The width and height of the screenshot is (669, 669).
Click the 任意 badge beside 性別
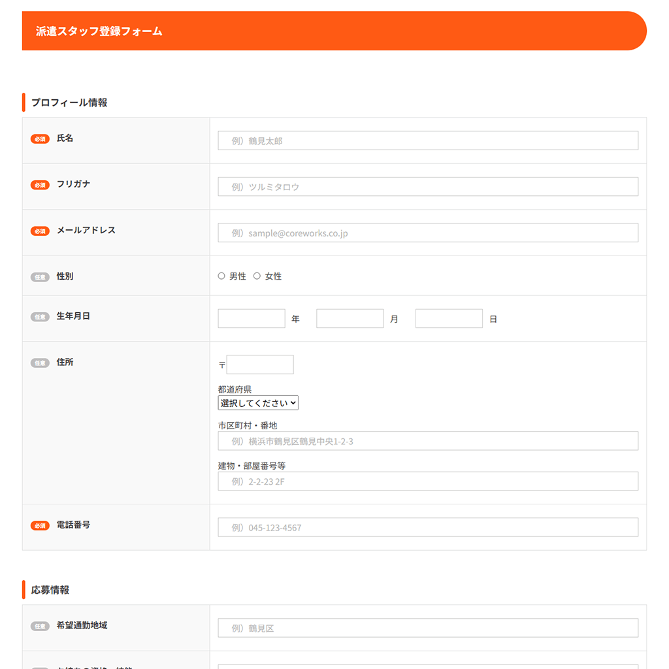pos(40,277)
